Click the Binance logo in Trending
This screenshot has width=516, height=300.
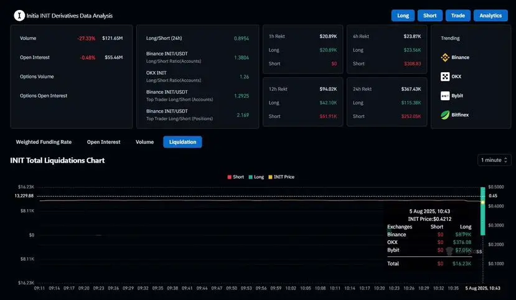pos(445,57)
